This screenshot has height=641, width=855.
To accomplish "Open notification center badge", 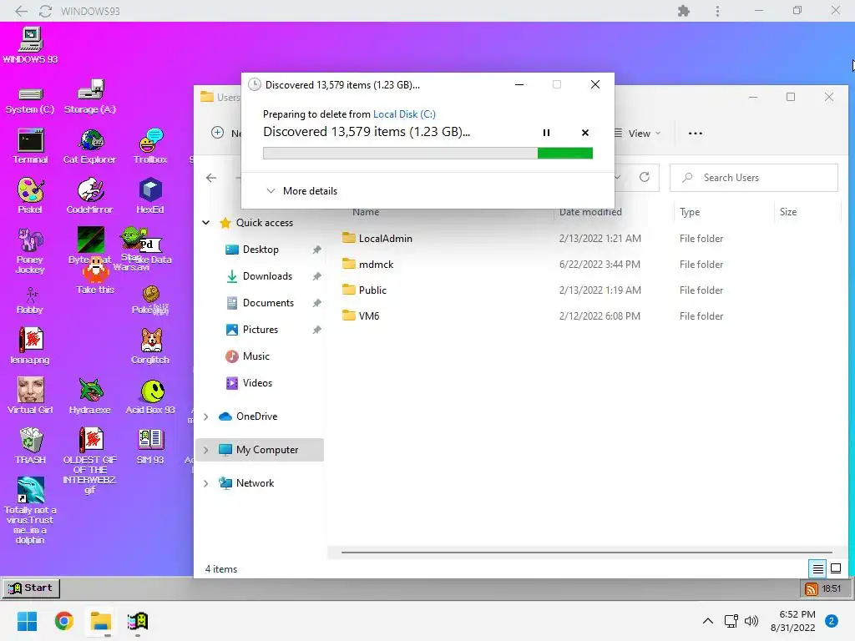I will [x=832, y=621].
